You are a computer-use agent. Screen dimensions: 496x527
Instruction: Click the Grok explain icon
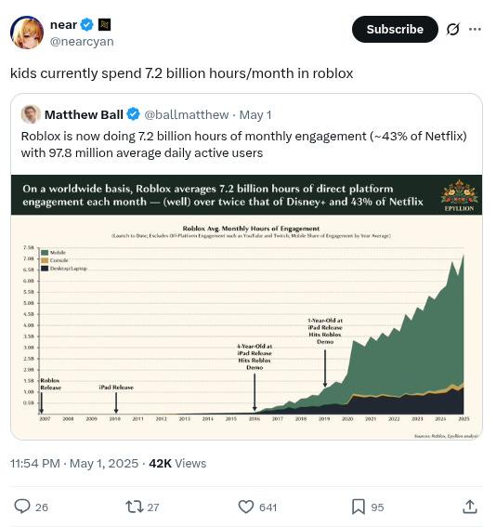[452, 29]
